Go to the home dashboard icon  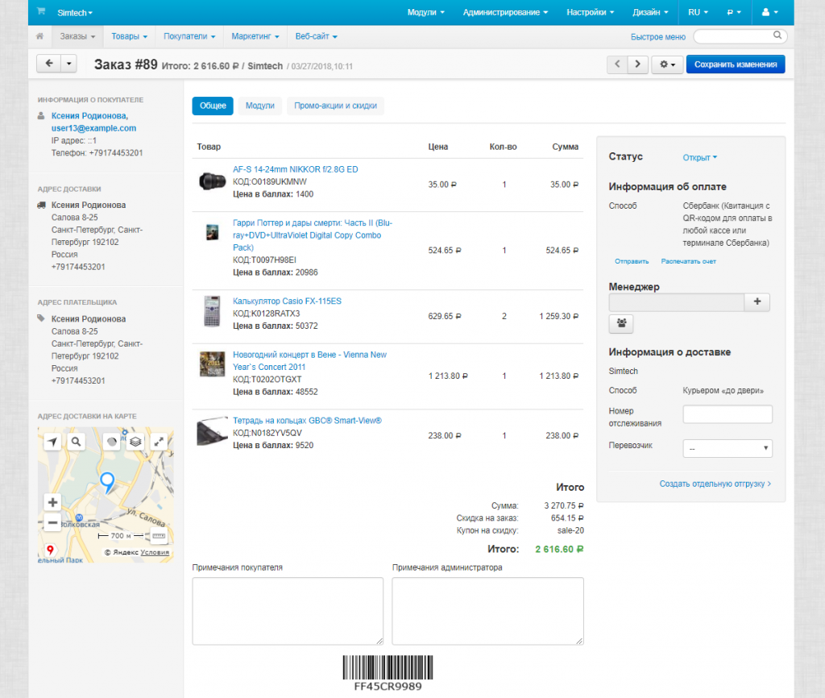click(40, 36)
